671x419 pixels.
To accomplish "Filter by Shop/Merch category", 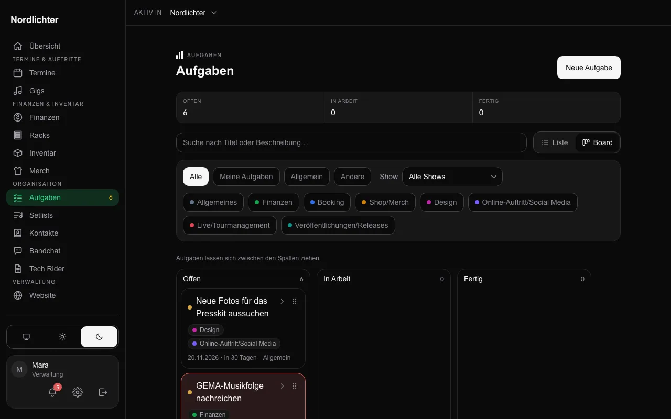I will coord(385,202).
